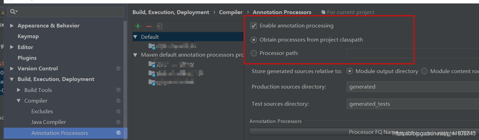
Task: Click the Compiler breadcrumb link
Action: click(231, 12)
